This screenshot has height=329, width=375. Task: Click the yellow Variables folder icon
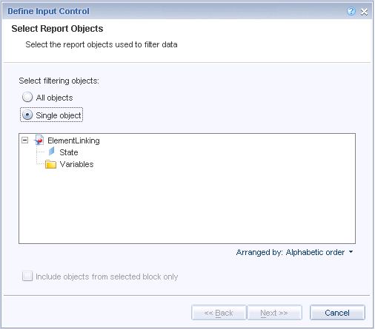click(x=50, y=164)
